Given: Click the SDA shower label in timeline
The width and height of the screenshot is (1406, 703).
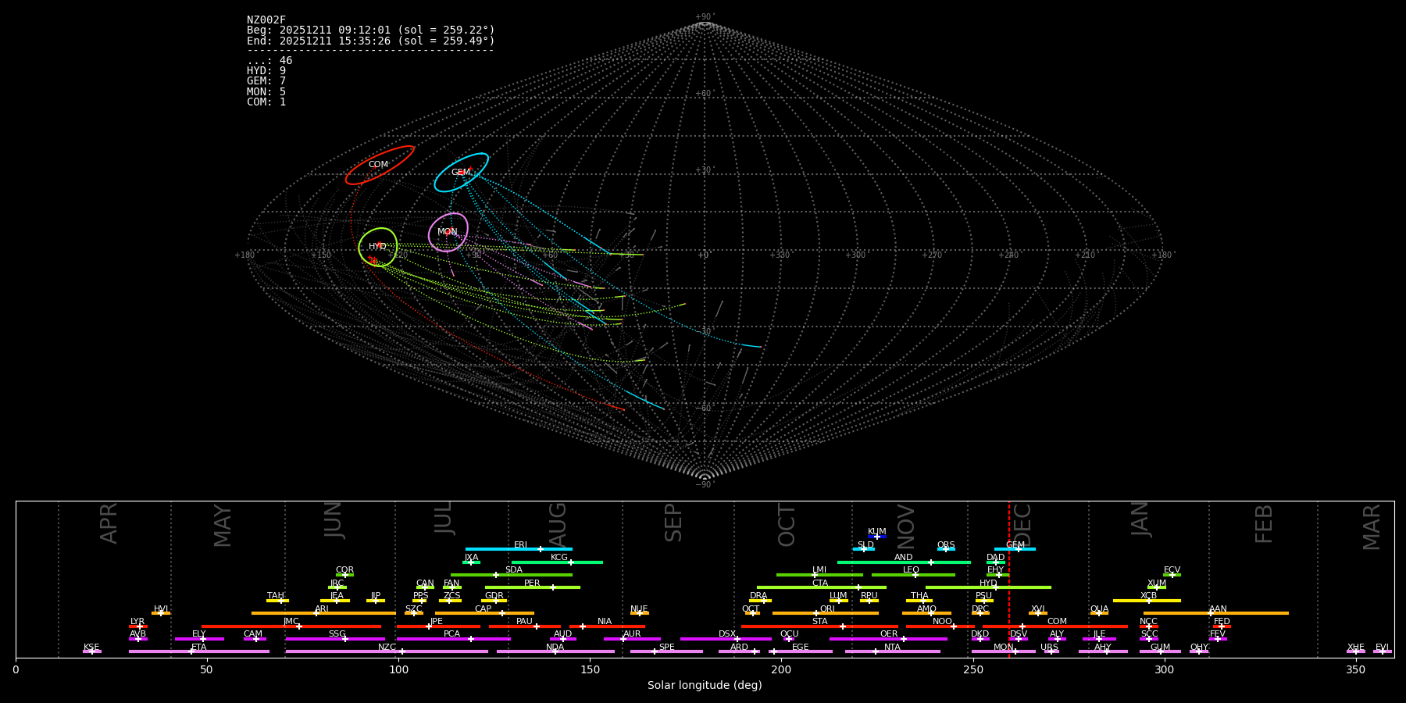Looking at the screenshot, I should point(514,570).
